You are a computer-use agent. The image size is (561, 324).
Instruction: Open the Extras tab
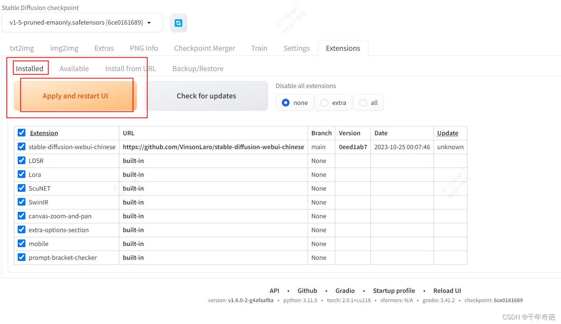104,48
